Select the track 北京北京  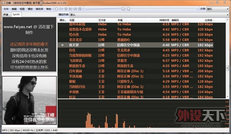76,40
